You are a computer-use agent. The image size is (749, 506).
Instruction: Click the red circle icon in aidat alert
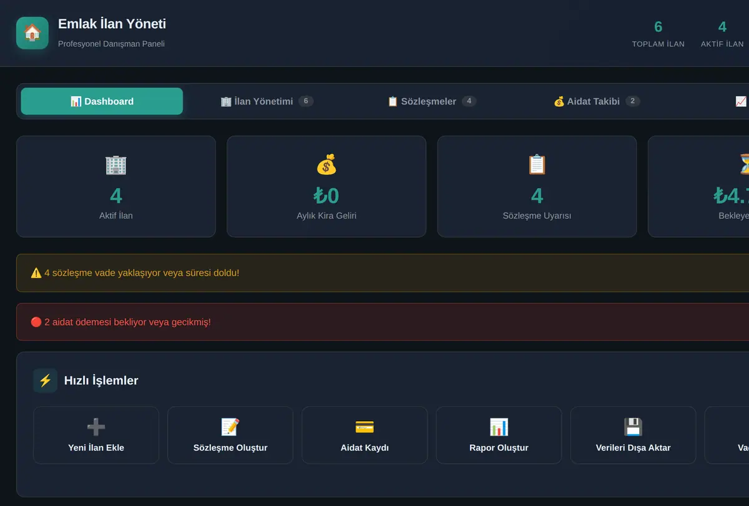tap(36, 323)
